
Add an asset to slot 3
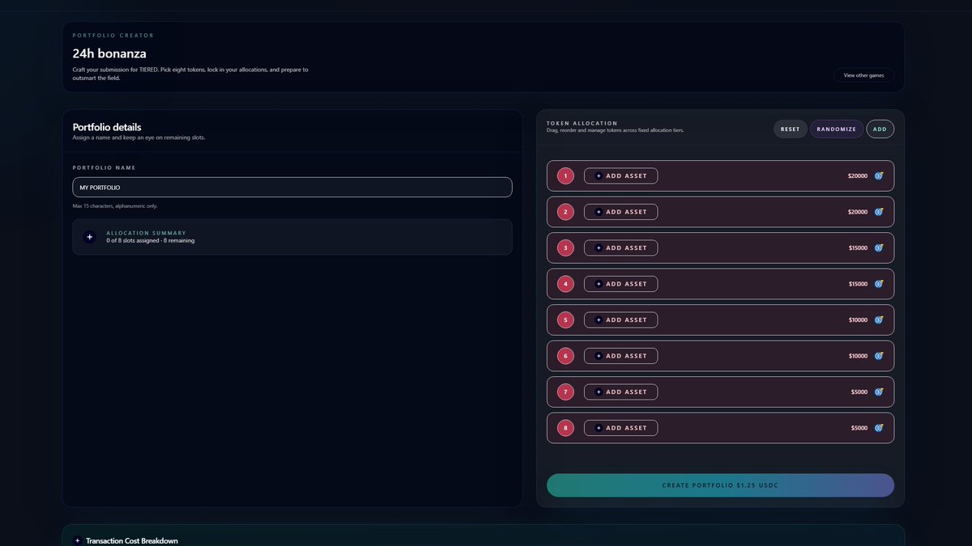pos(620,248)
